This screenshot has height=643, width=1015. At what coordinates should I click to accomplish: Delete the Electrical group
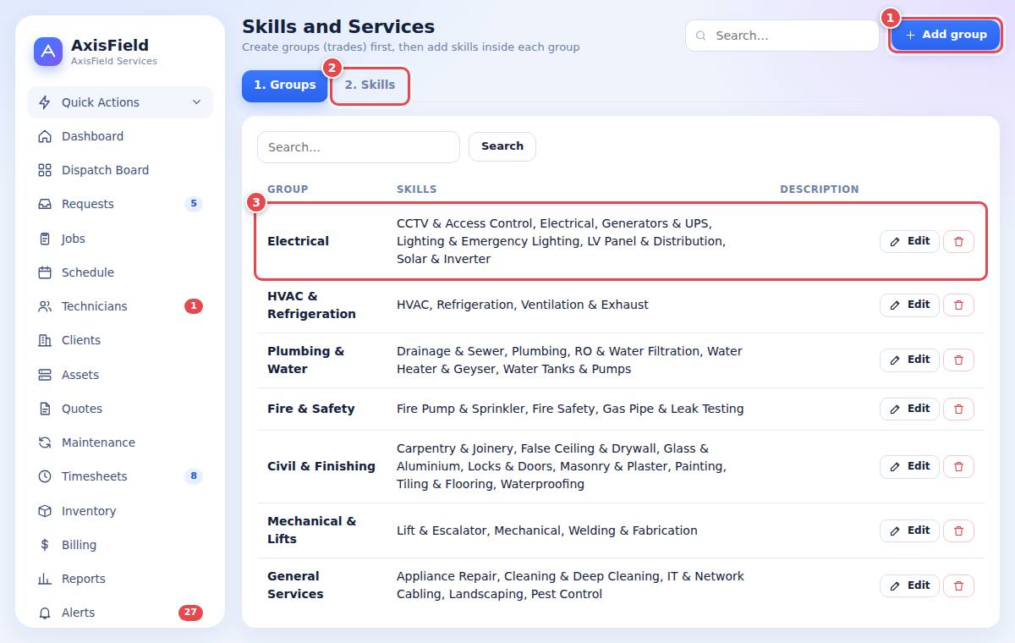[x=958, y=241]
